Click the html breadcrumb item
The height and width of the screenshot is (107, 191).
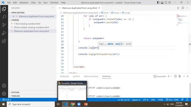(x=105, y=13)
